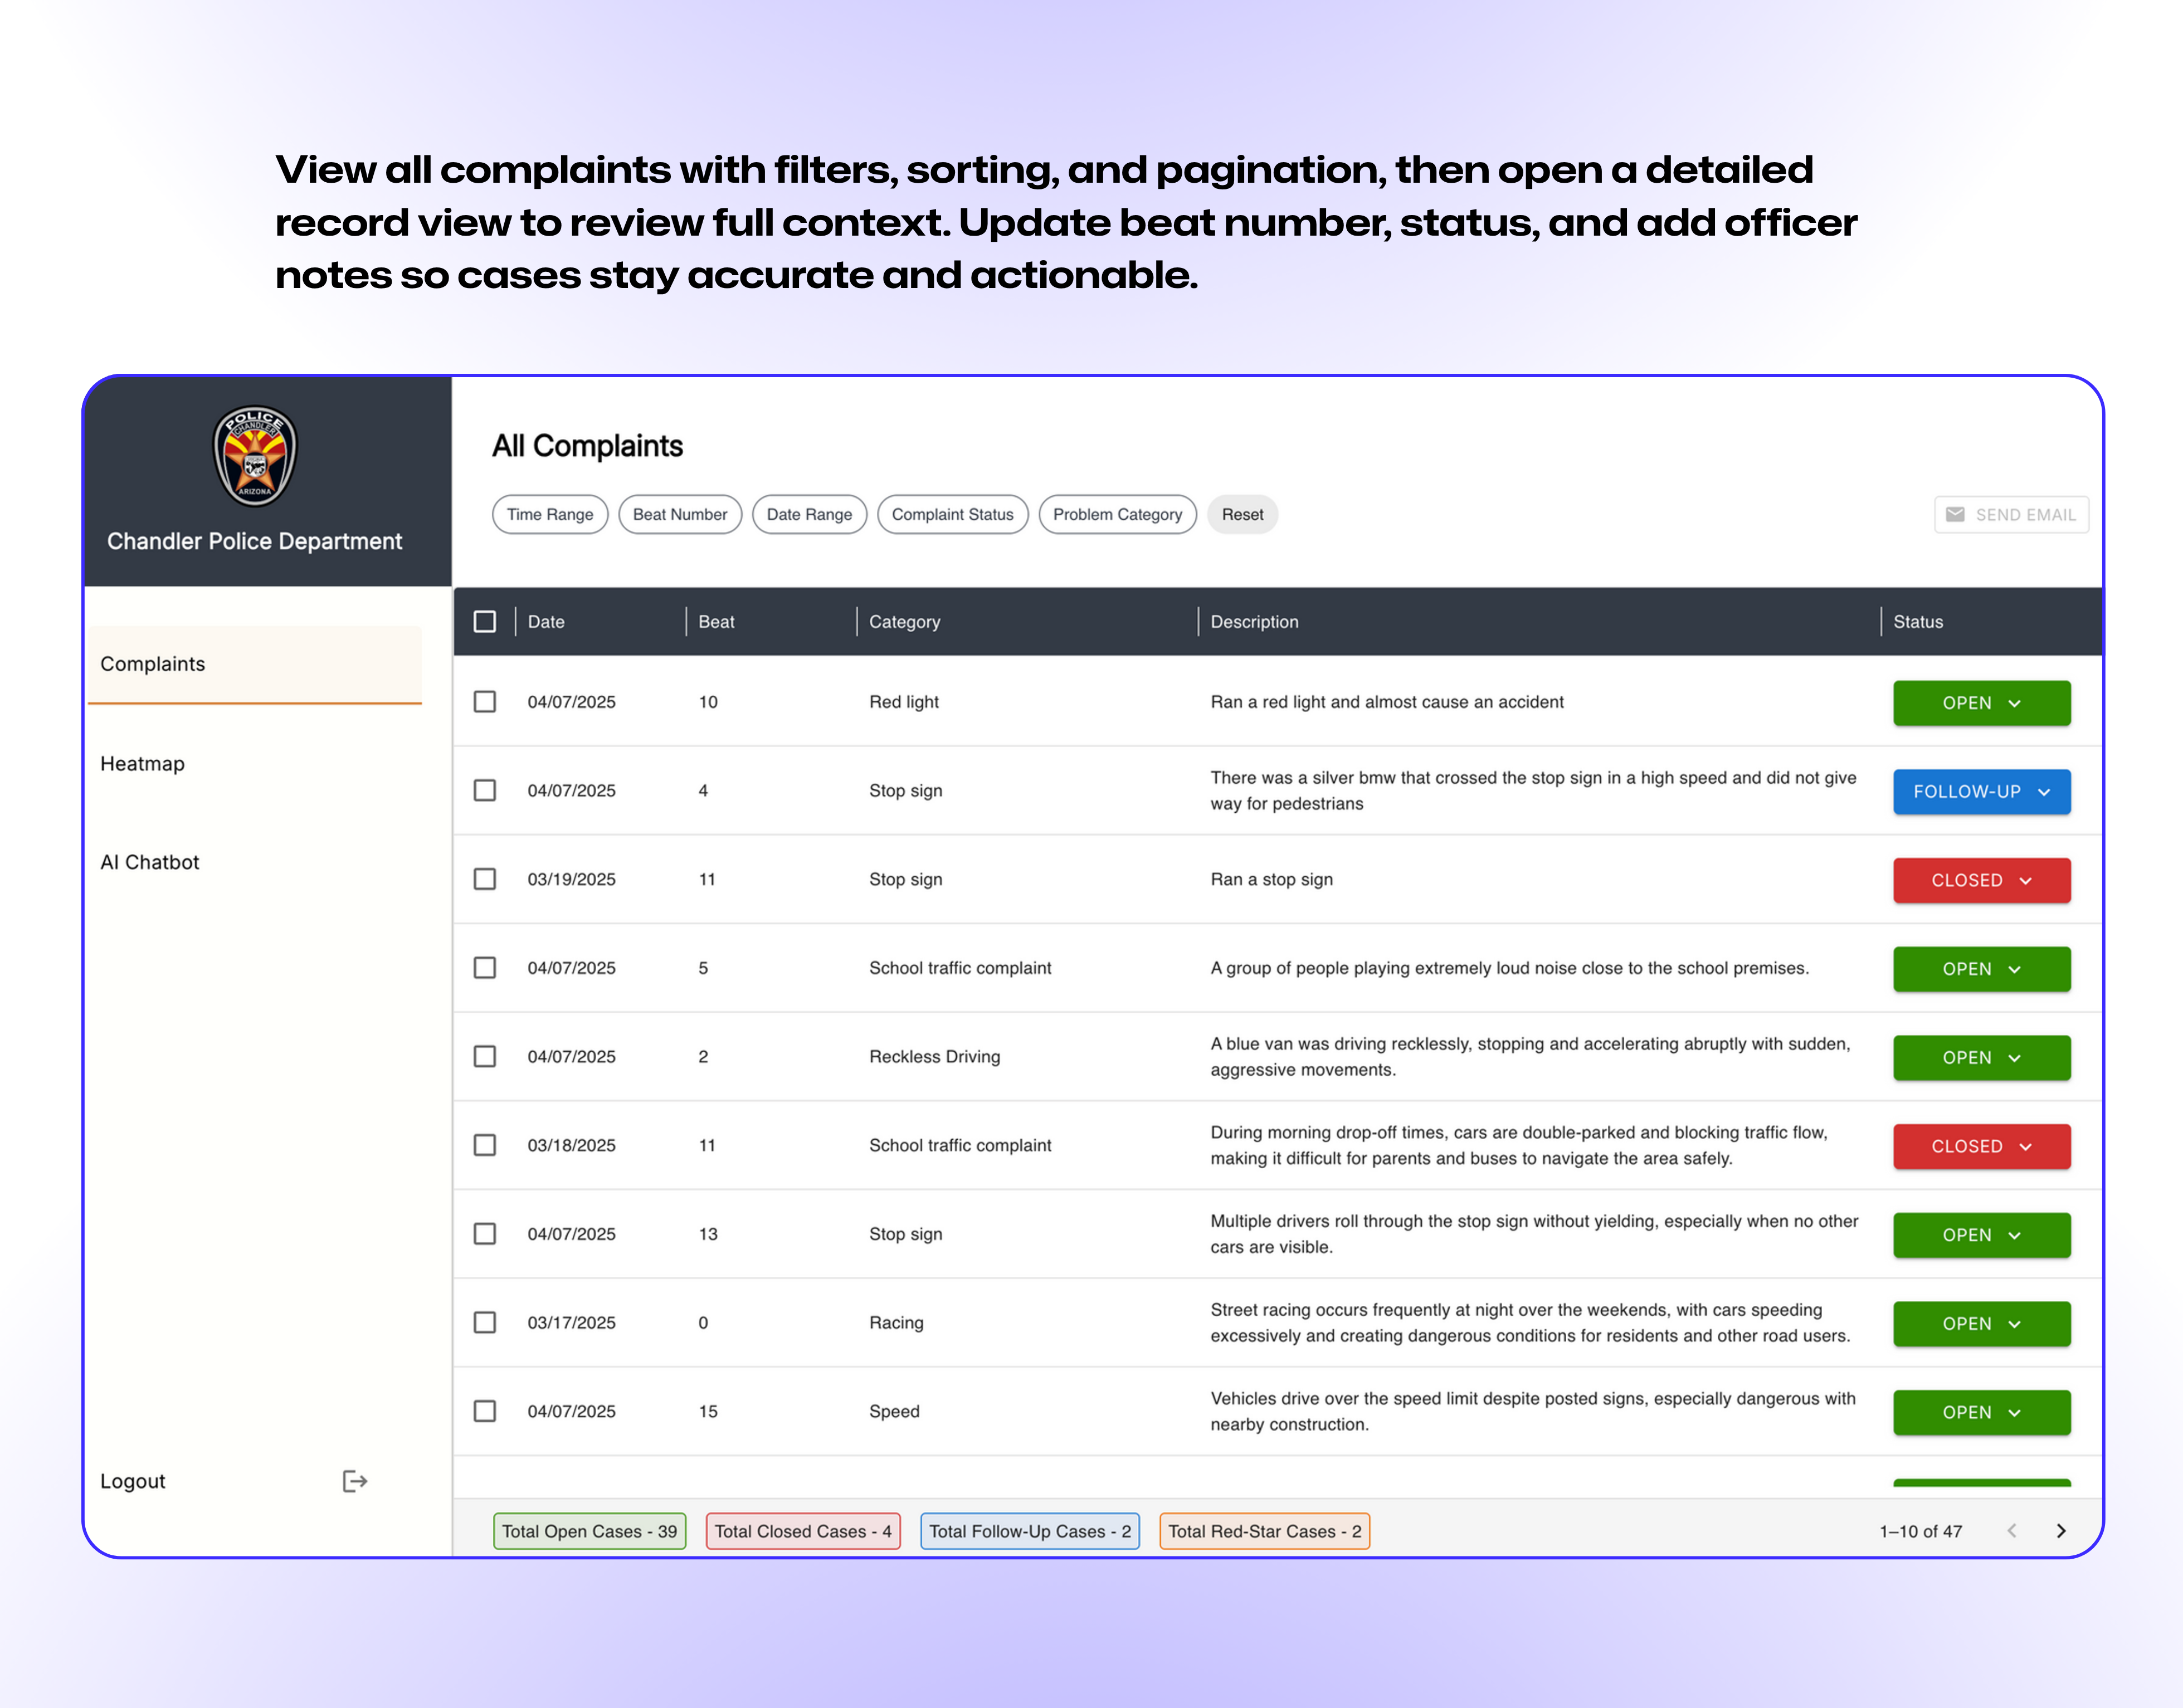Tick the Reckless Driving row checkbox
Image resolution: width=2183 pixels, height=1708 pixels.
(485, 1056)
